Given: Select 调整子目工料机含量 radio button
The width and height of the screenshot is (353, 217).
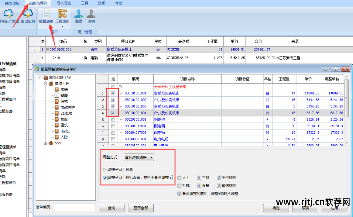Looking at the screenshot, I should (x=105, y=178).
